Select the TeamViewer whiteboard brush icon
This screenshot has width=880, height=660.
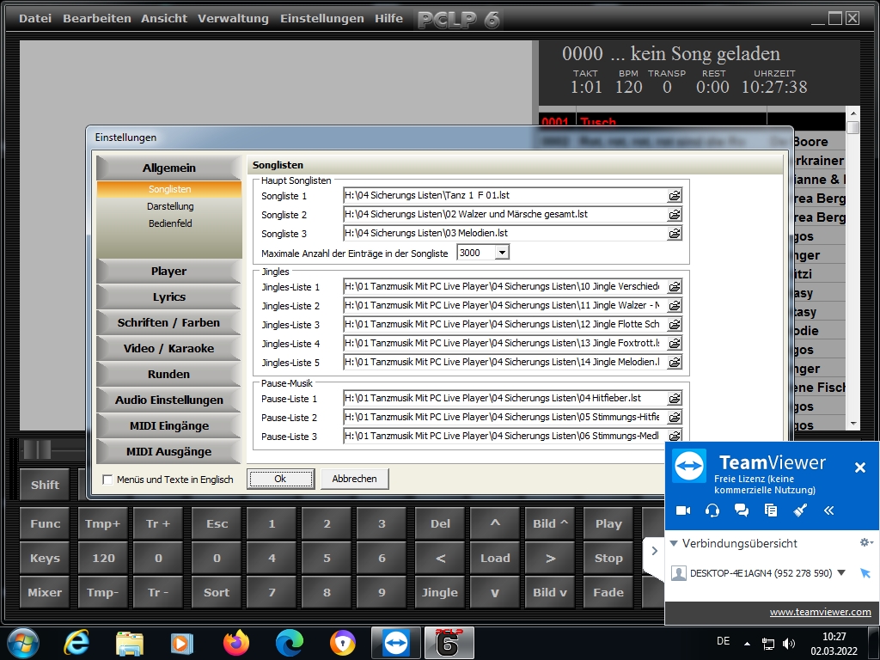pos(799,510)
